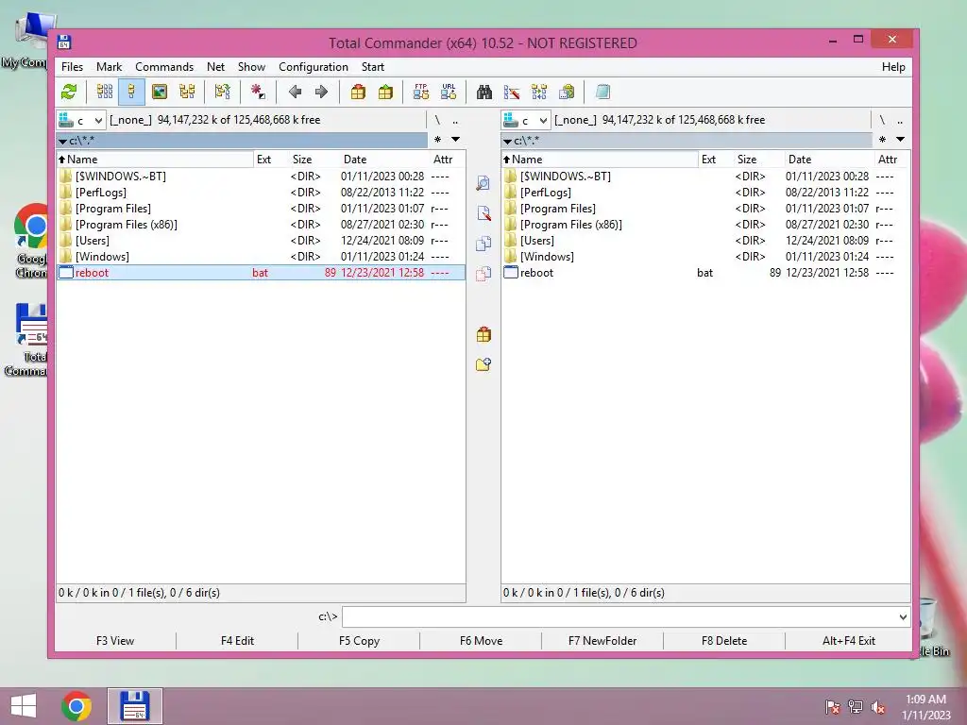Sort right panel by Date column header
Viewport: 967px width, 725px height.
[x=827, y=159]
